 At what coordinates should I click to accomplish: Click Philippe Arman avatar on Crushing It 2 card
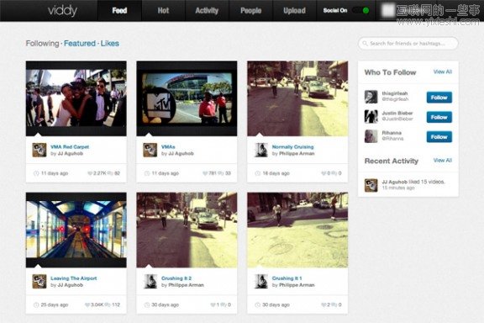(150, 281)
